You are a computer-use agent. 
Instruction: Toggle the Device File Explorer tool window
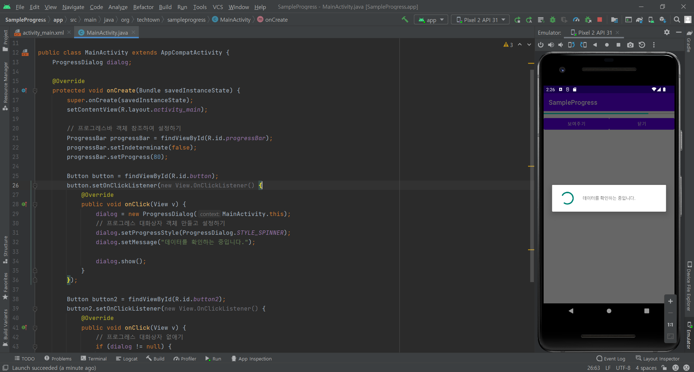coord(689,286)
